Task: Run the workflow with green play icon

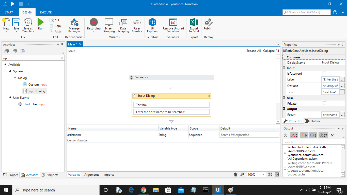Action: [x=41, y=24]
